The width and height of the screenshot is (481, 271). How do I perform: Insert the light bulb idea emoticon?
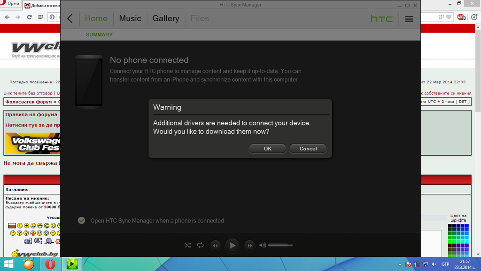pyautogui.click(x=26, y=233)
